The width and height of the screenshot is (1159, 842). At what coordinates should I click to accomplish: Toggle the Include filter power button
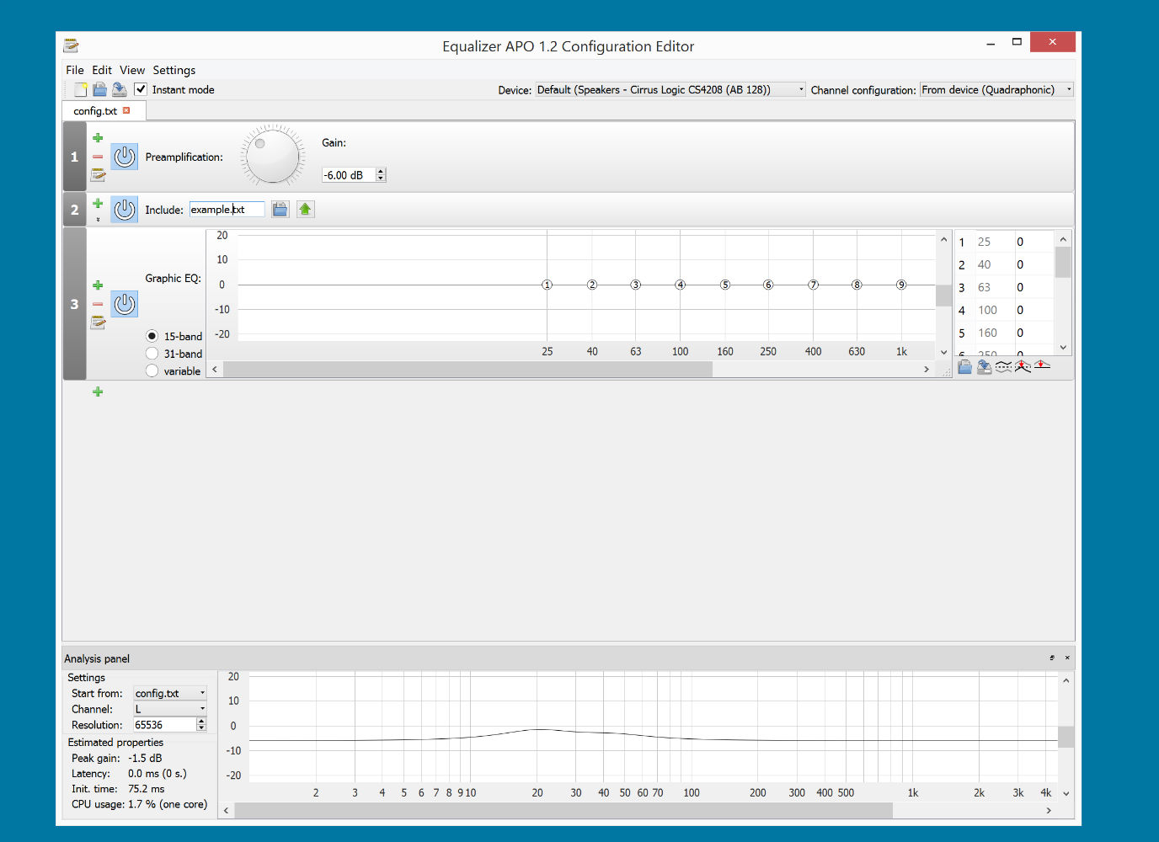pos(125,209)
